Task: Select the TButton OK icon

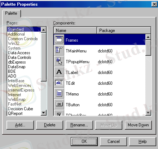Action: point(59,104)
